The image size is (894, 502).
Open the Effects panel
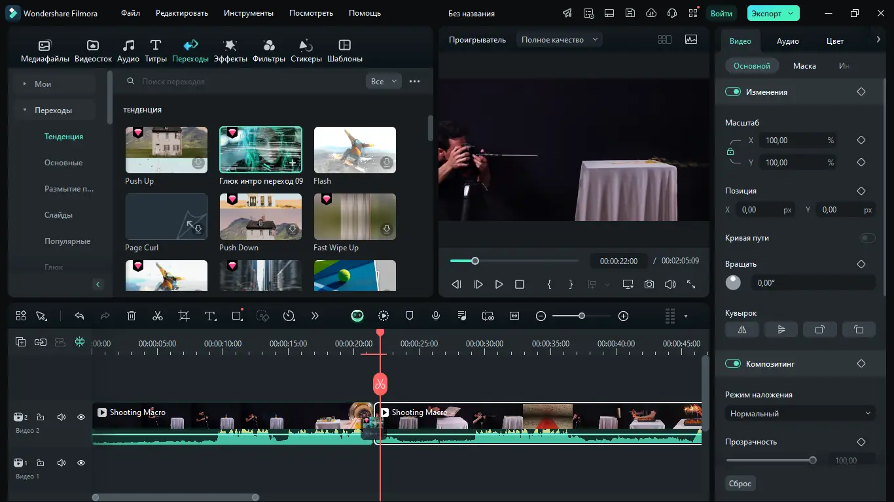point(230,50)
